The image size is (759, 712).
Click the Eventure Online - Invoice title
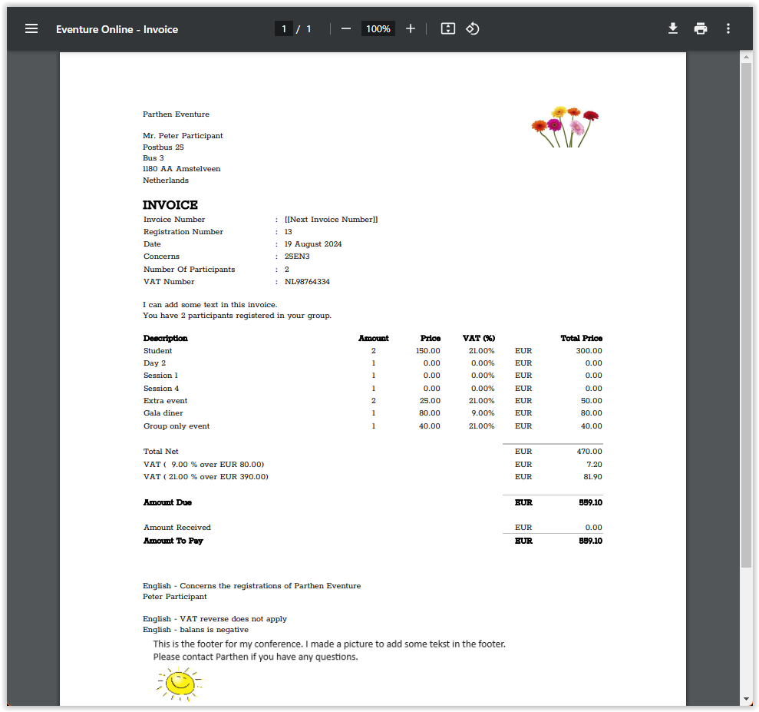tap(117, 29)
